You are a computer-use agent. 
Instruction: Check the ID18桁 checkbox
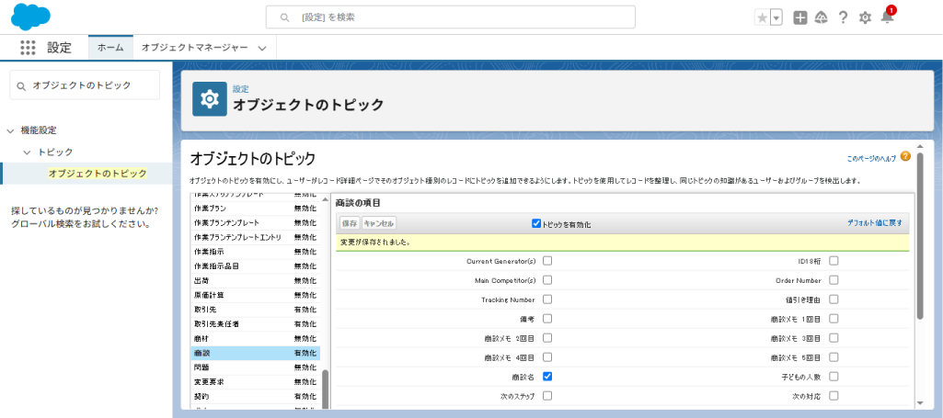(x=834, y=261)
